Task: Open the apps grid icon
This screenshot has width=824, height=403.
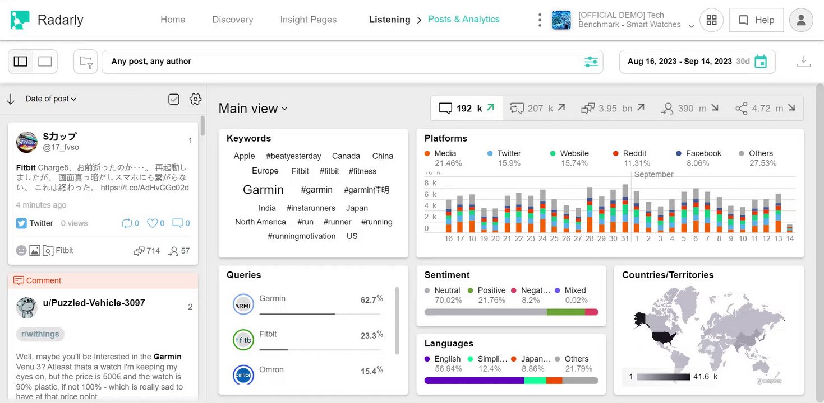Action: (711, 20)
